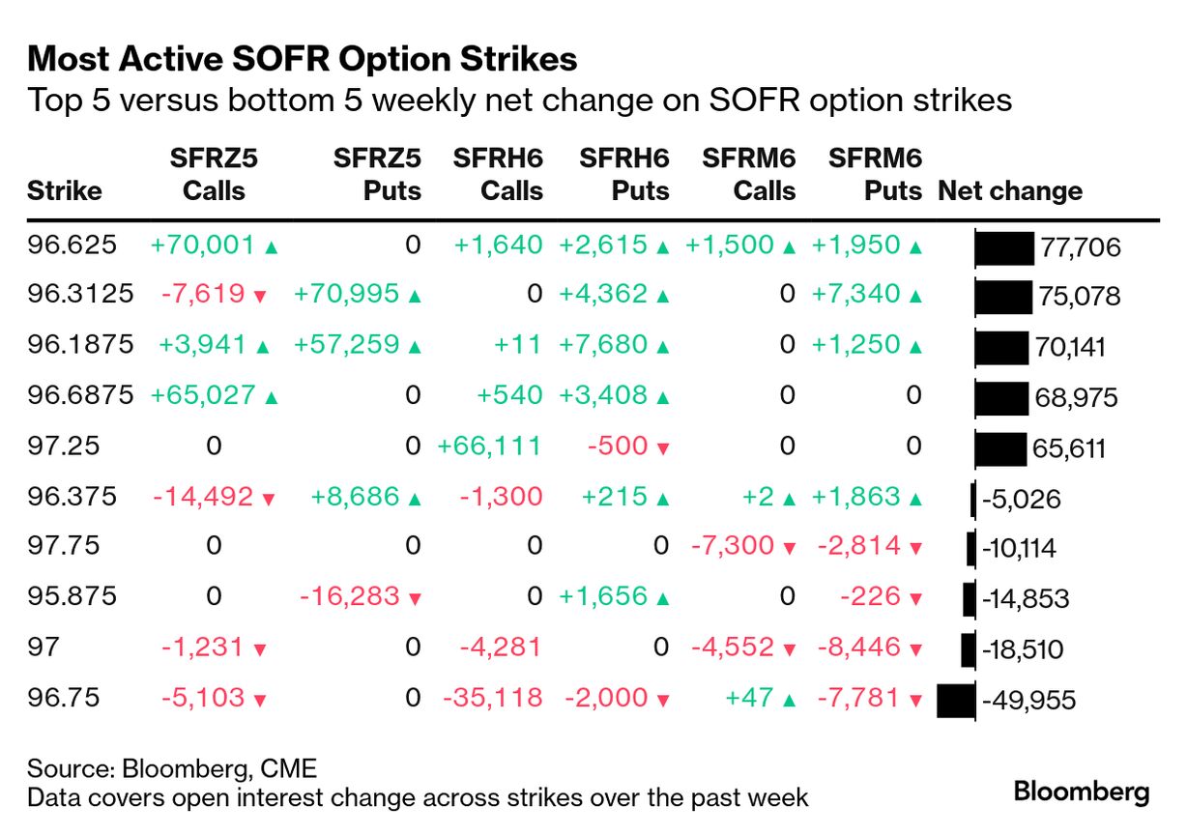Click the red arrow next to -16,283

(415, 599)
